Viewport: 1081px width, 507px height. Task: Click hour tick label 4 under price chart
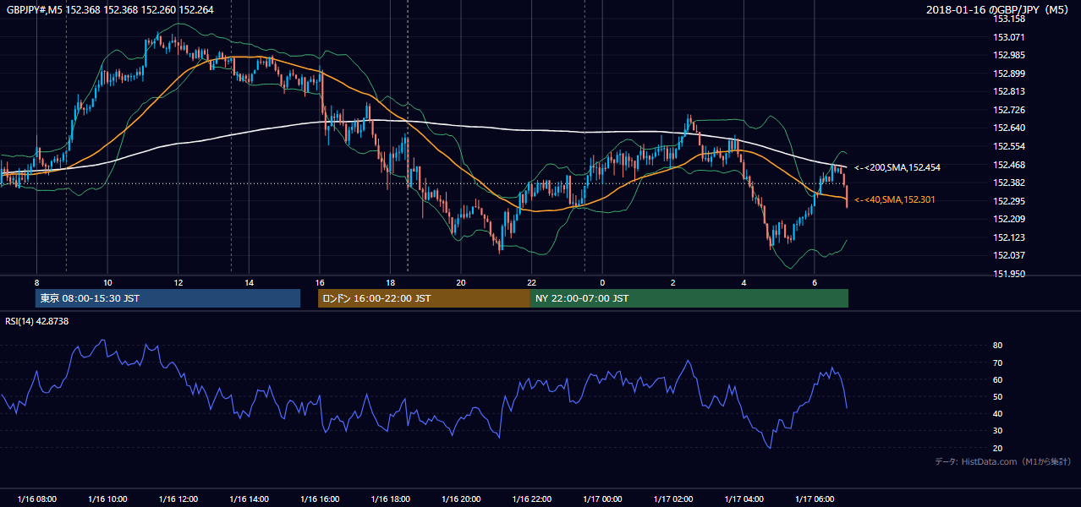pyautogui.click(x=744, y=281)
